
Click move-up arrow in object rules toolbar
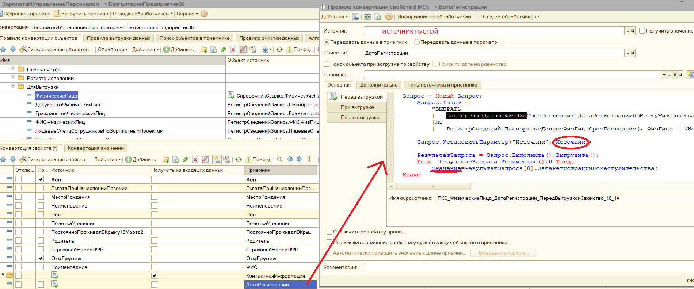coord(3,49)
